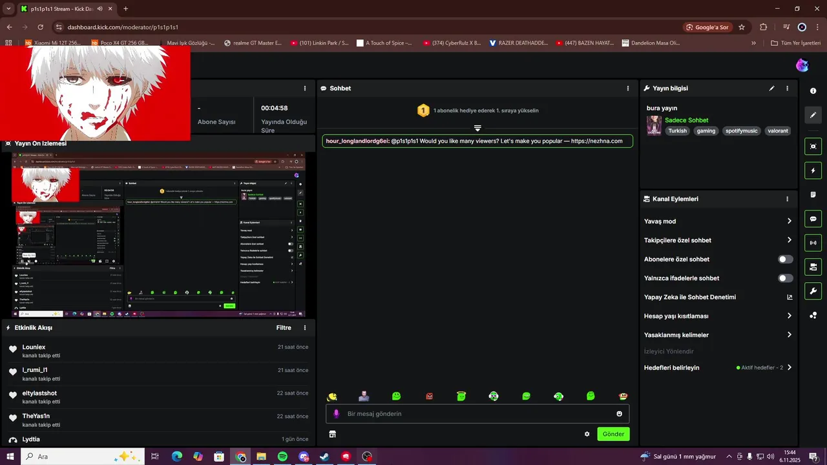The image size is (827, 465).
Task: Select the pencil edit icon in right sidebar
Action: (x=813, y=115)
